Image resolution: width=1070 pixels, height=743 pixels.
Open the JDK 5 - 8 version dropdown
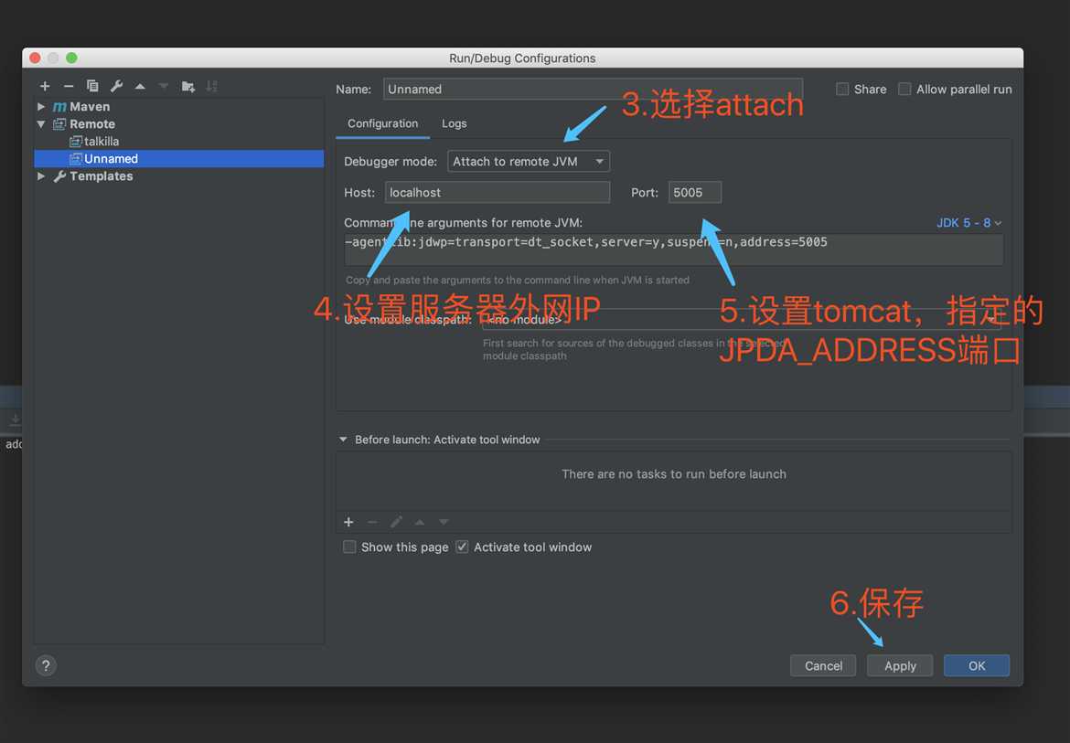point(968,223)
